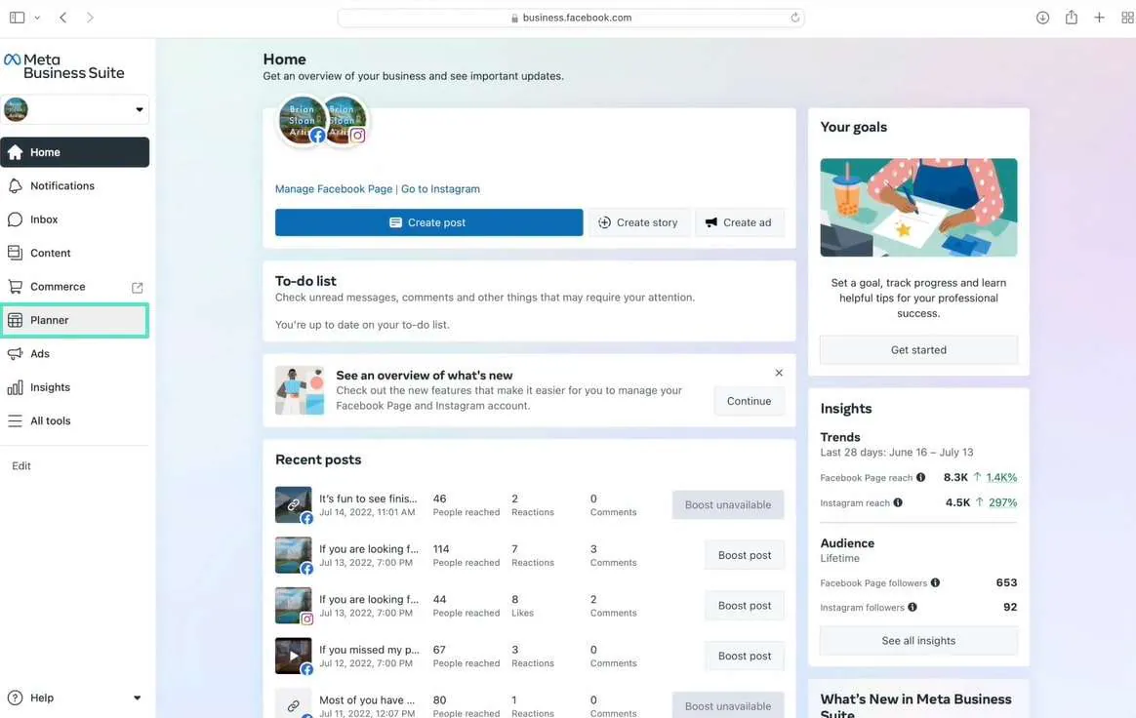Click the Meta Business Suite logo
Viewport: 1136px width, 718px height.
[x=64, y=66]
